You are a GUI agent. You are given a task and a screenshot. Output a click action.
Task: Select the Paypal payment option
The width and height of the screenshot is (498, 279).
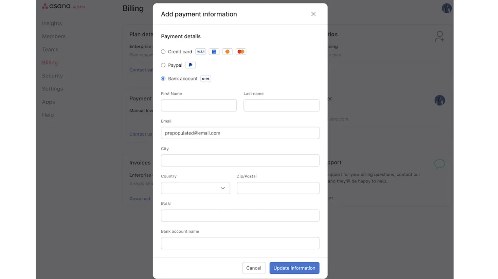(163, 65)
